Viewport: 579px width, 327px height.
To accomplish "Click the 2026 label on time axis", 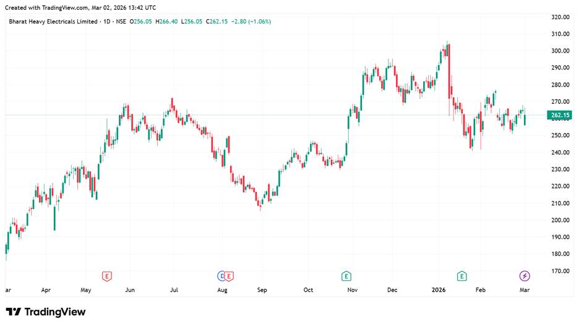I will point(438,289).
